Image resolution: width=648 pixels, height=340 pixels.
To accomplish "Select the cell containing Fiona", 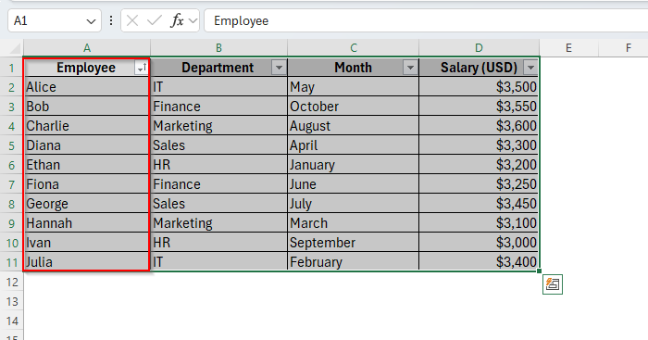I will coord(87,184).
